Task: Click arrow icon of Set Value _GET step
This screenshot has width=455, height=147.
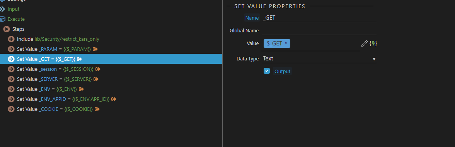Action: 11,59
